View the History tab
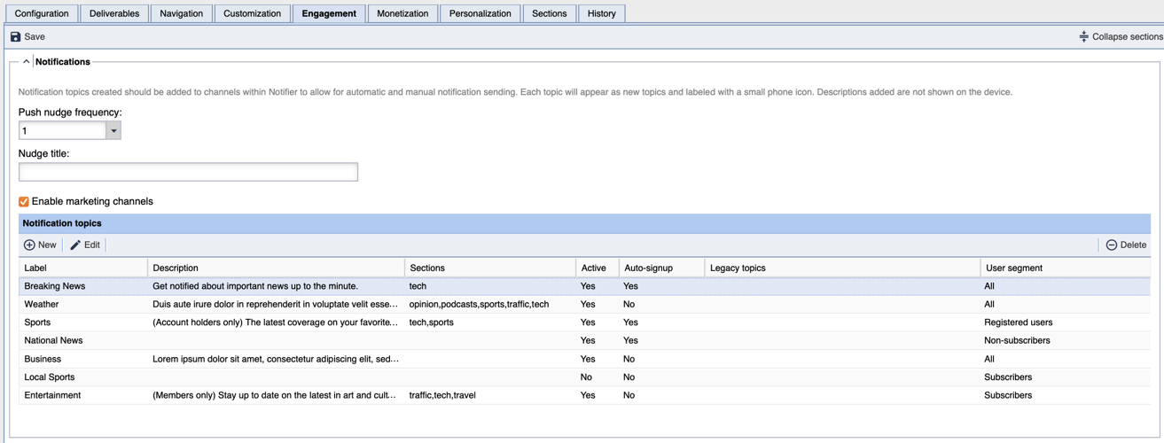The height and width of the screenshot is (443, 1164). (x=602, y=13)
